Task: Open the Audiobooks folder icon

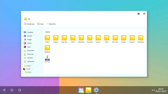Action: (x=64, y=38)
